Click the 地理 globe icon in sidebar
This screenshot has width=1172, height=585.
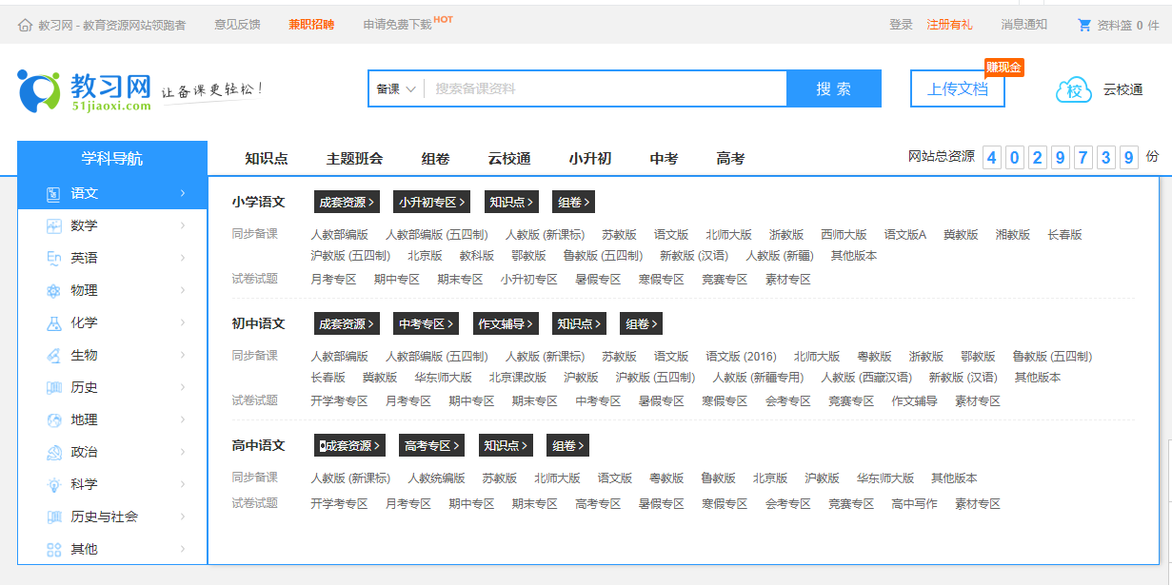coord(52,419)
